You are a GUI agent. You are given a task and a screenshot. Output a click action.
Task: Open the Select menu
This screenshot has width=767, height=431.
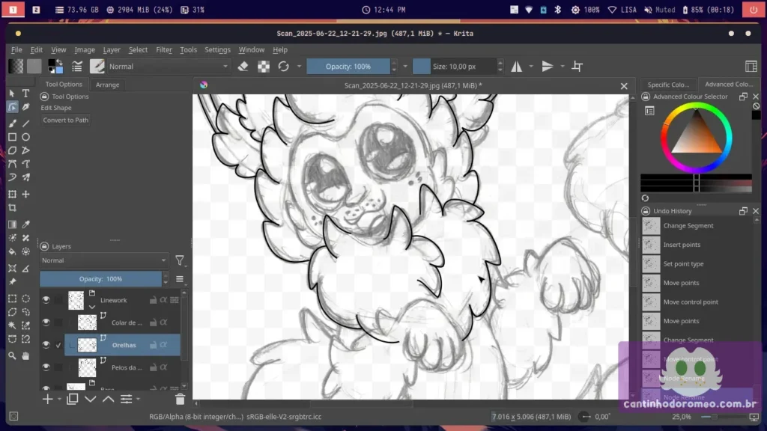[x=138, y=50]
